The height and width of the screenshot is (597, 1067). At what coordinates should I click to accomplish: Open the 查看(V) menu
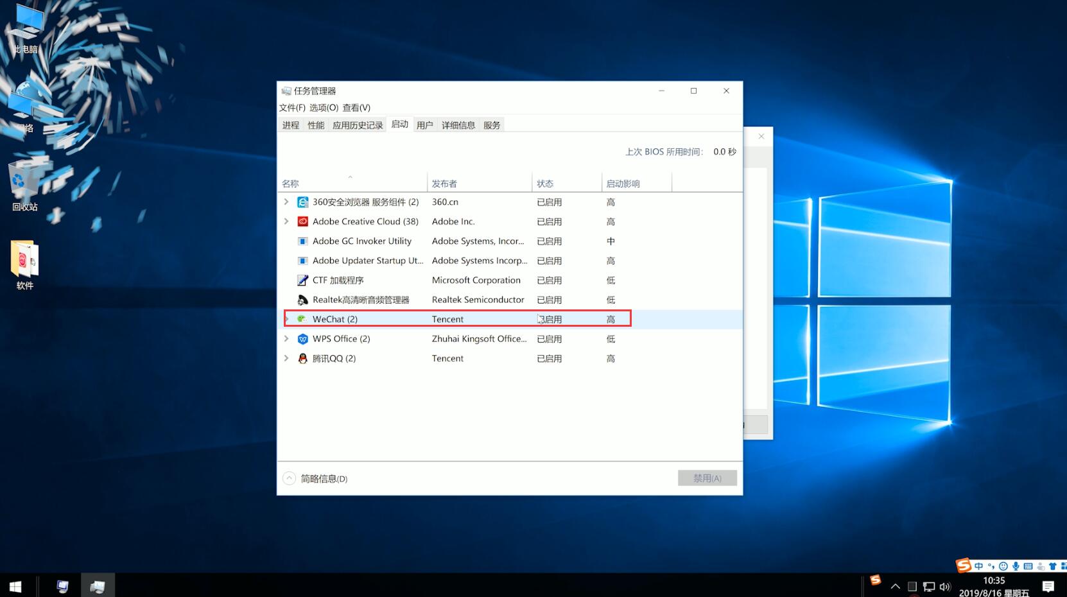356,108
